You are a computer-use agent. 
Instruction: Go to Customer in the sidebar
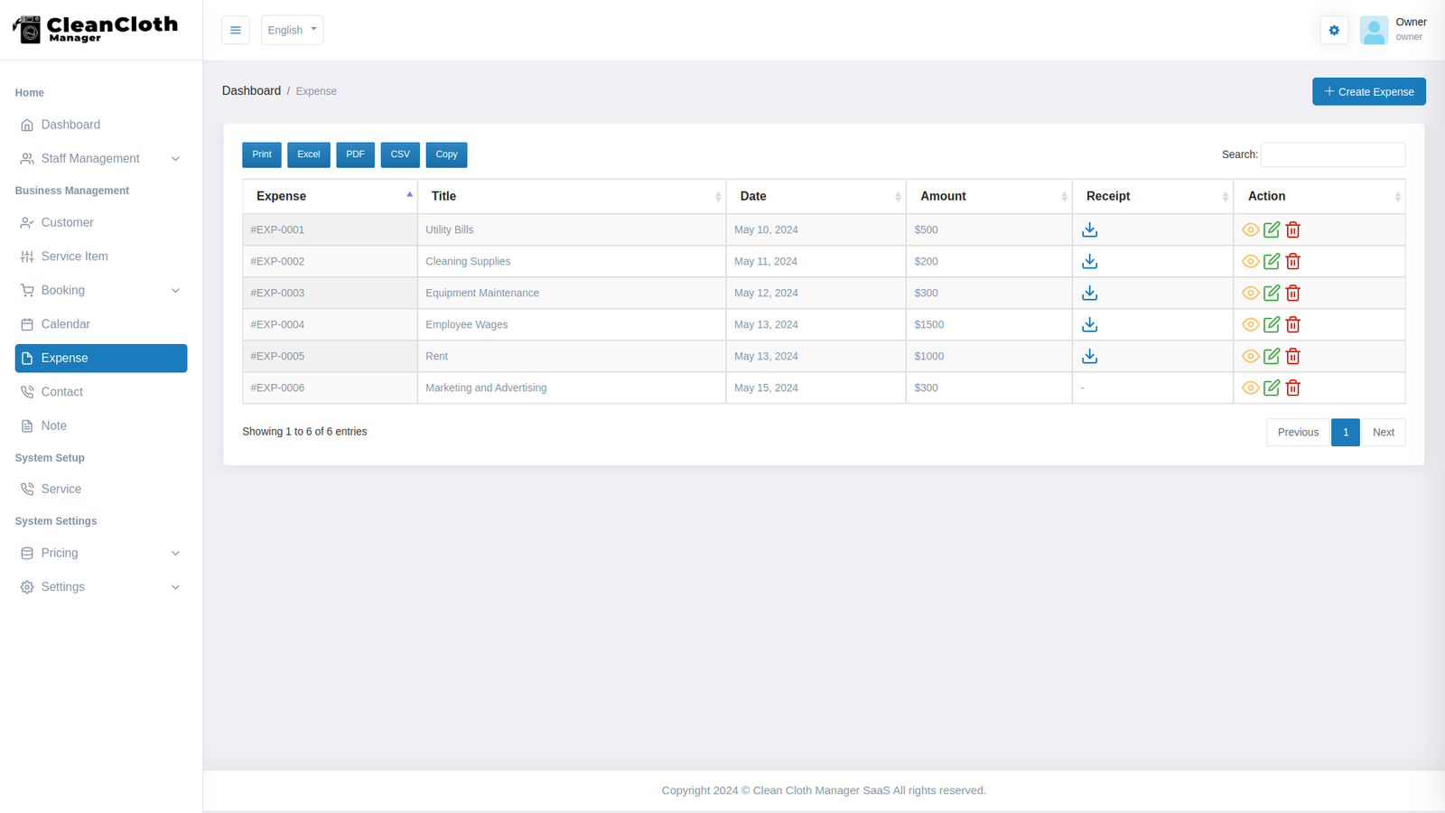[67, 222]
